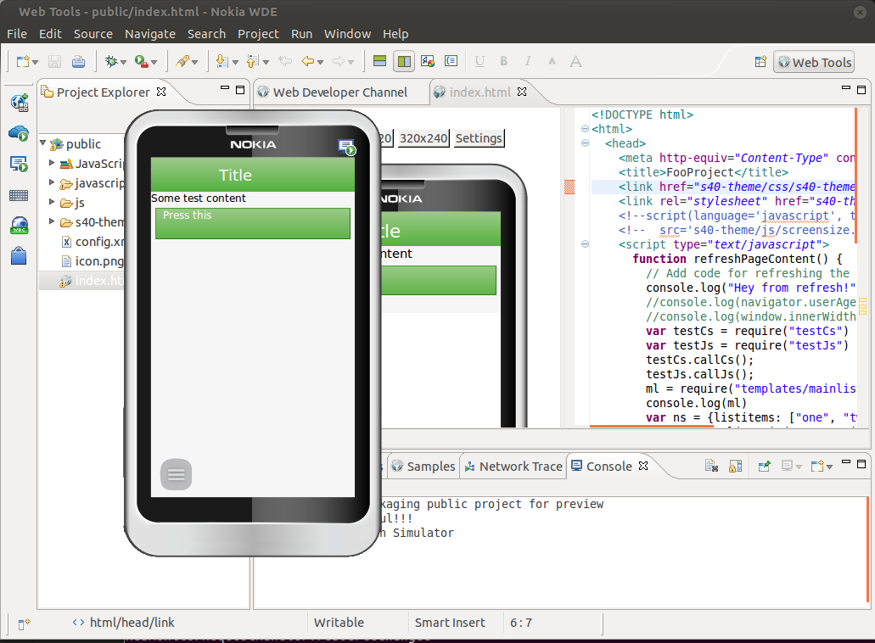
Task: Open the Open Console dropdown arrow
Action: pos(829,467)
